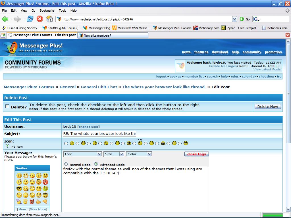The height and width of the screenshot is (218, 291).
Task: Open the Font dropdown
Action: tap(83, 154)
